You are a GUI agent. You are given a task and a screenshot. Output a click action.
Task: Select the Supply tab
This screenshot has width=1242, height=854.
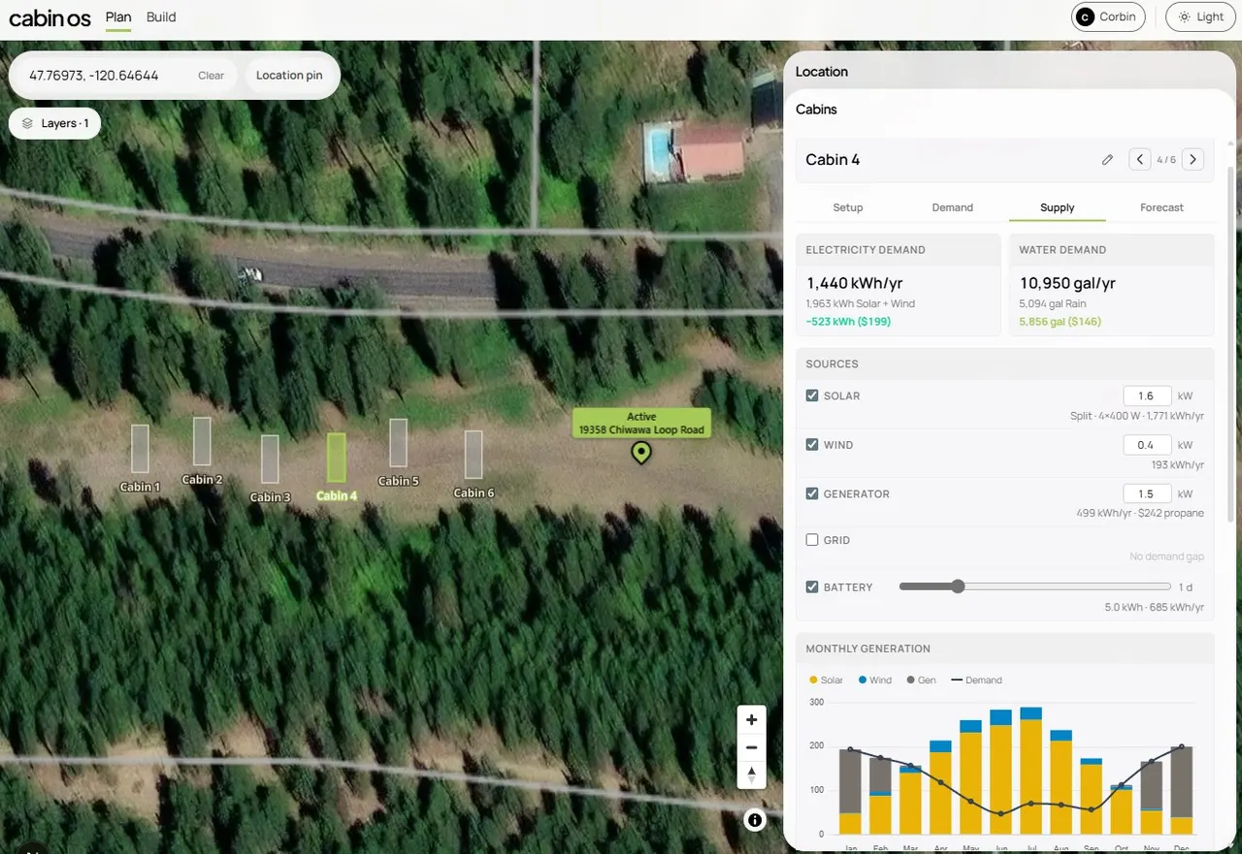click(1057, 207)
